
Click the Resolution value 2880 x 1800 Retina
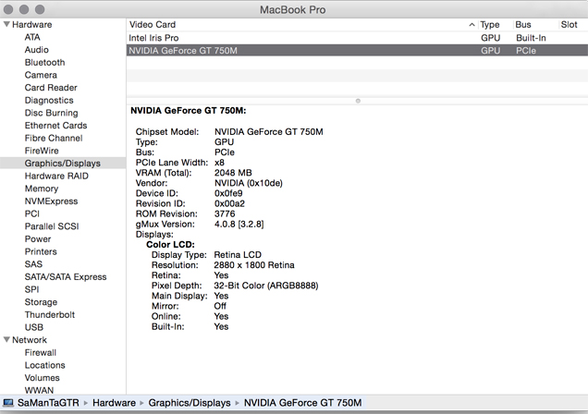click(x=254, y=265)
